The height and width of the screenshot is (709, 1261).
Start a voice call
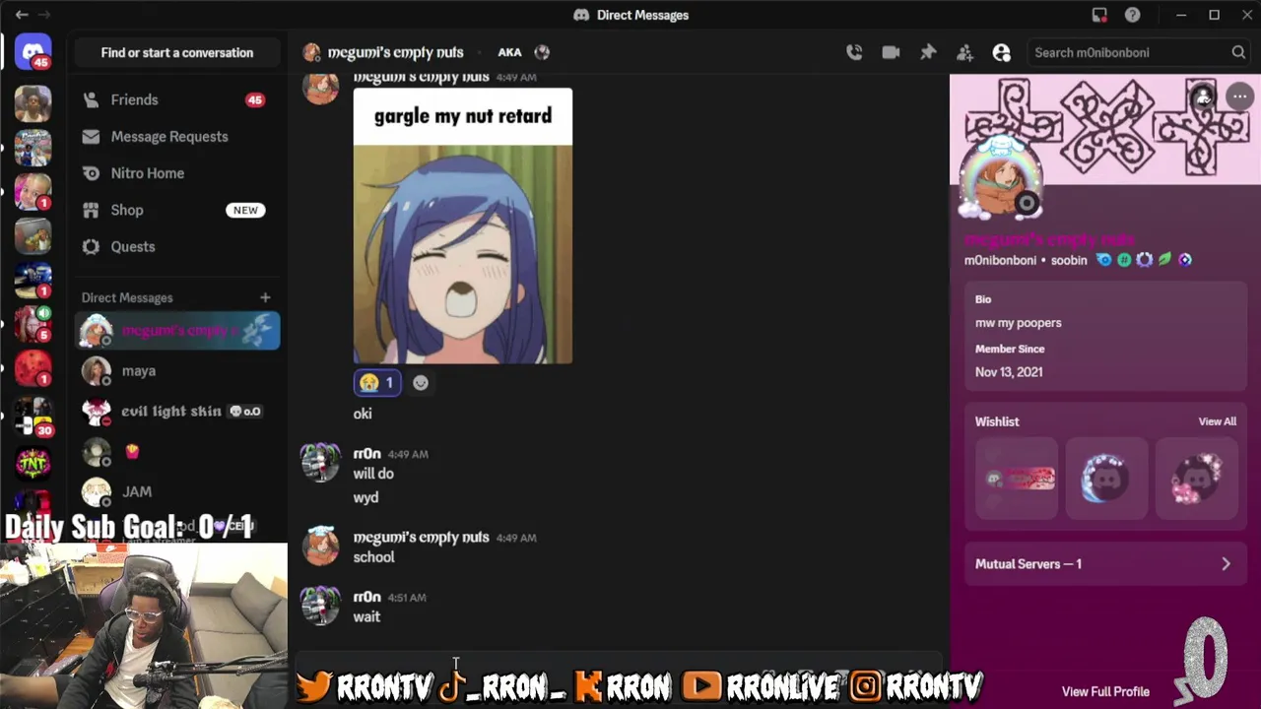(854, 52)
